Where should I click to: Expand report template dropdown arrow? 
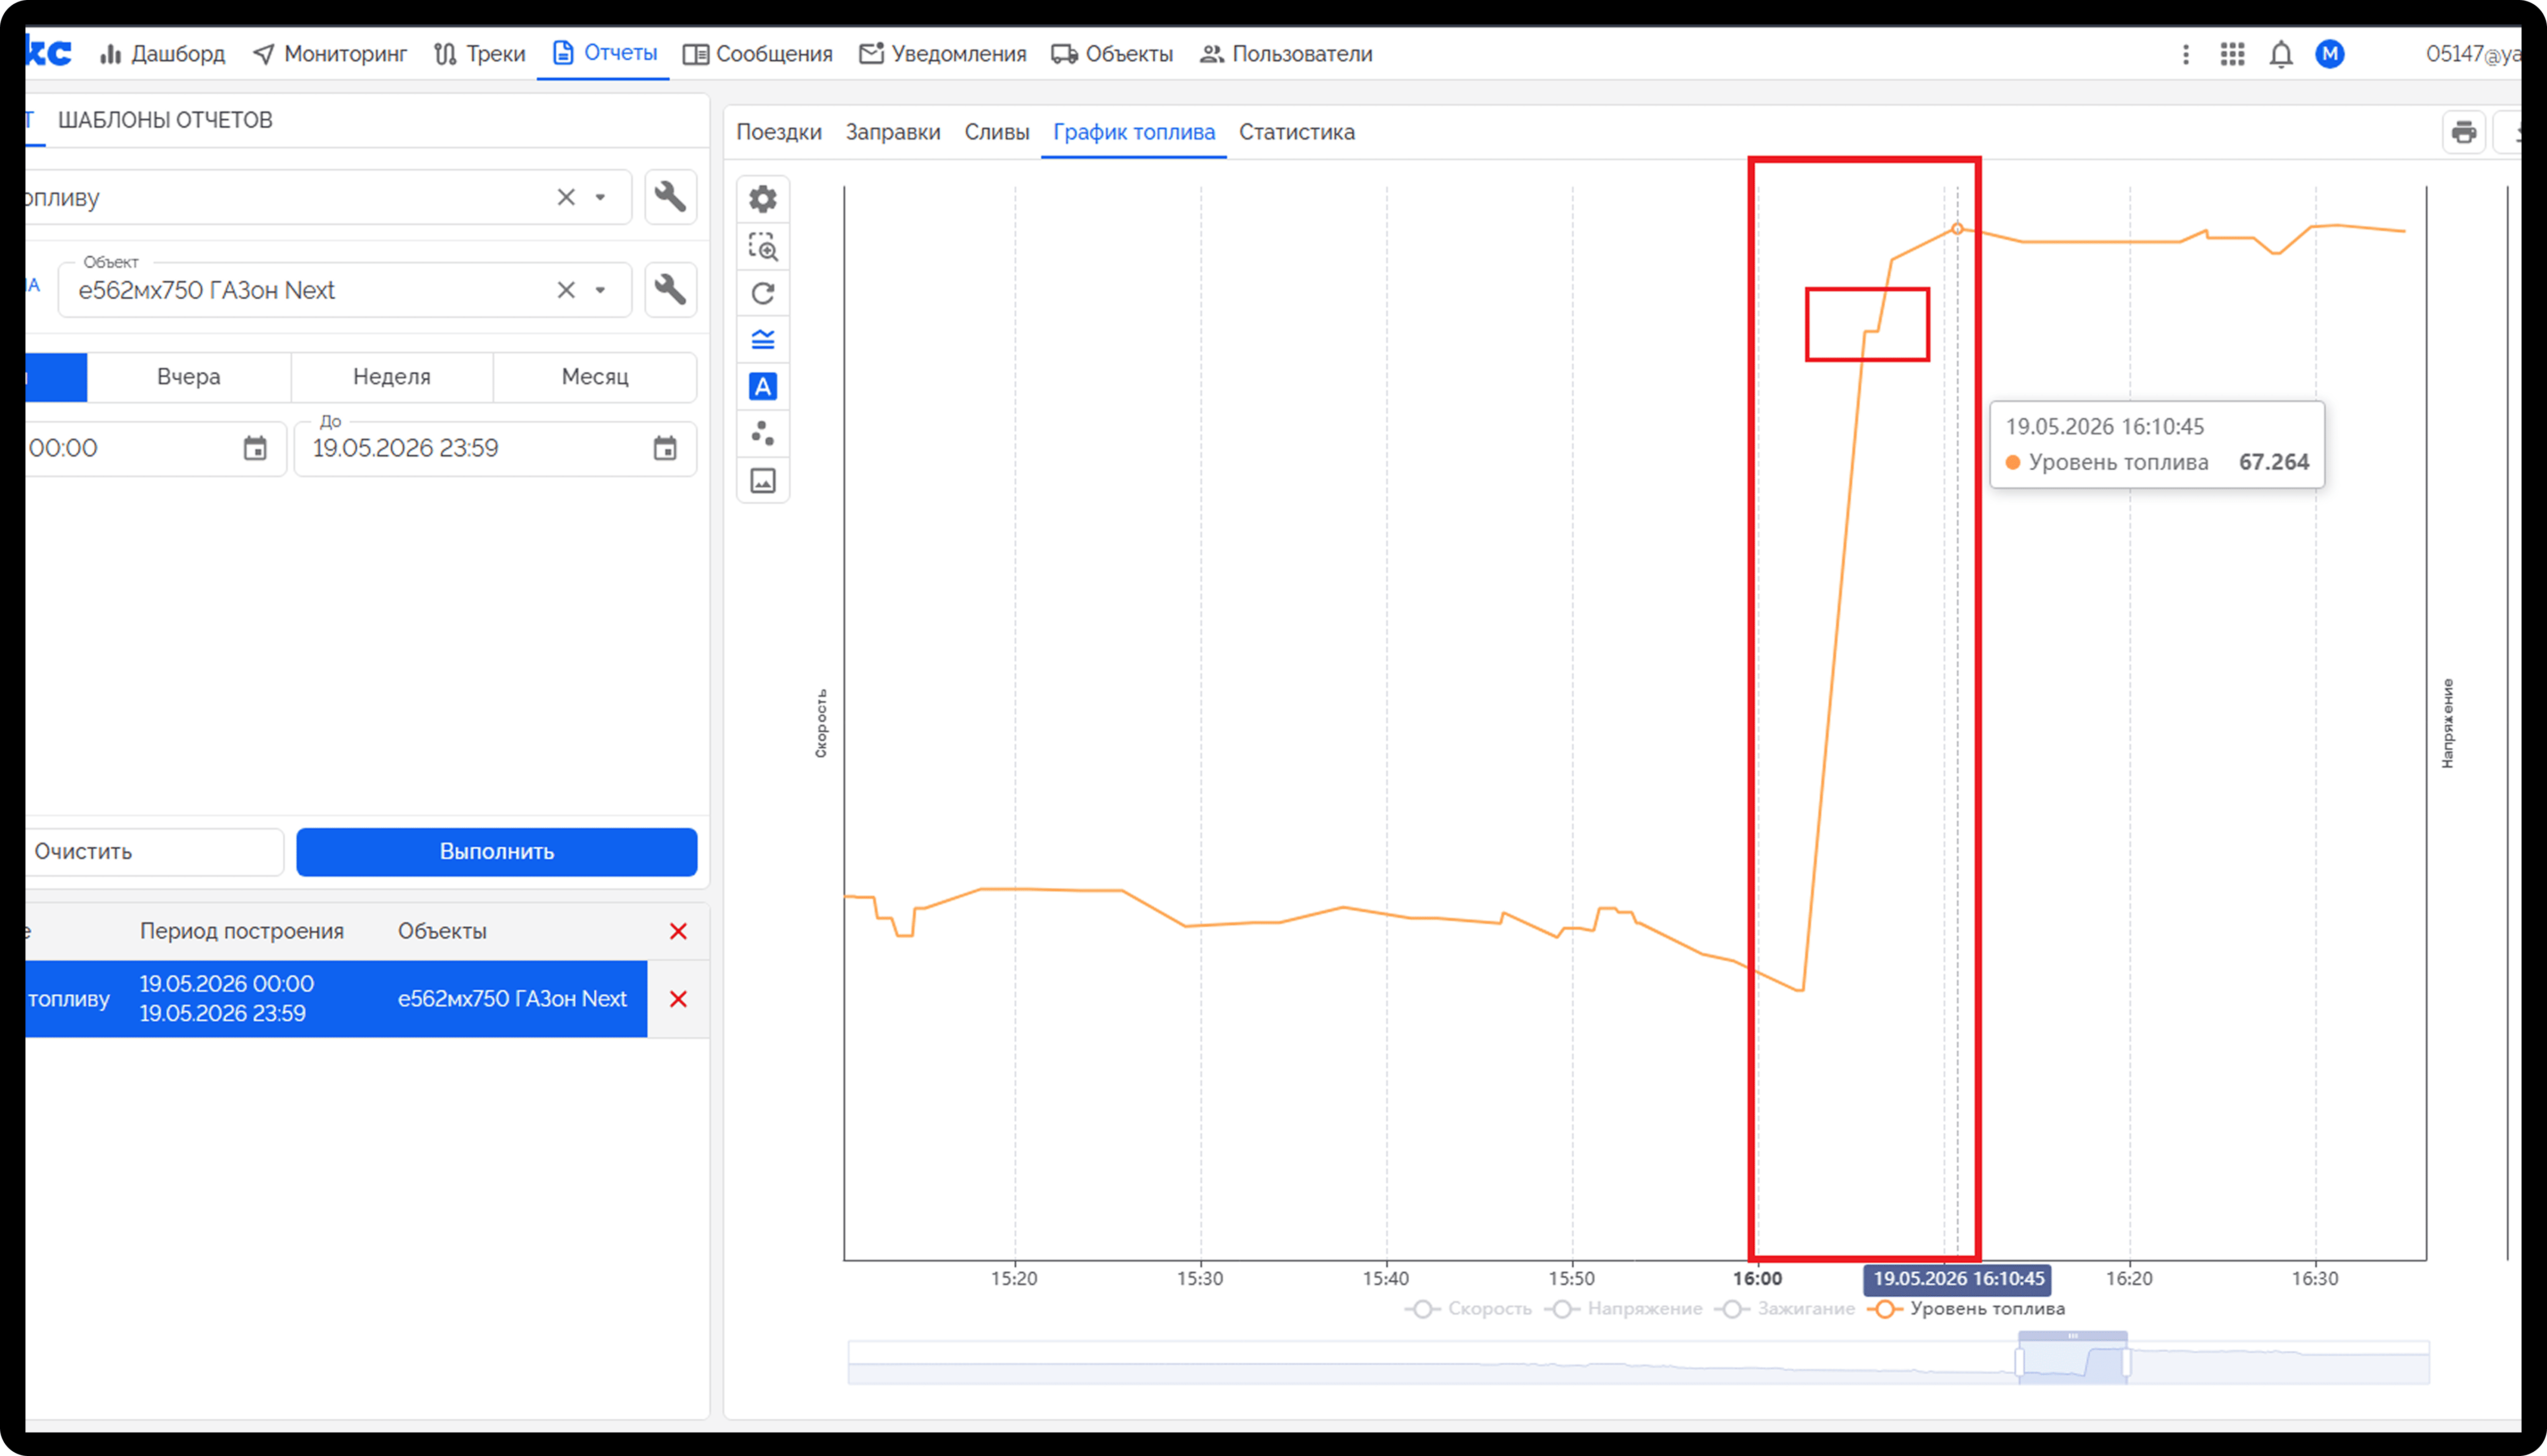click(600, 197)
